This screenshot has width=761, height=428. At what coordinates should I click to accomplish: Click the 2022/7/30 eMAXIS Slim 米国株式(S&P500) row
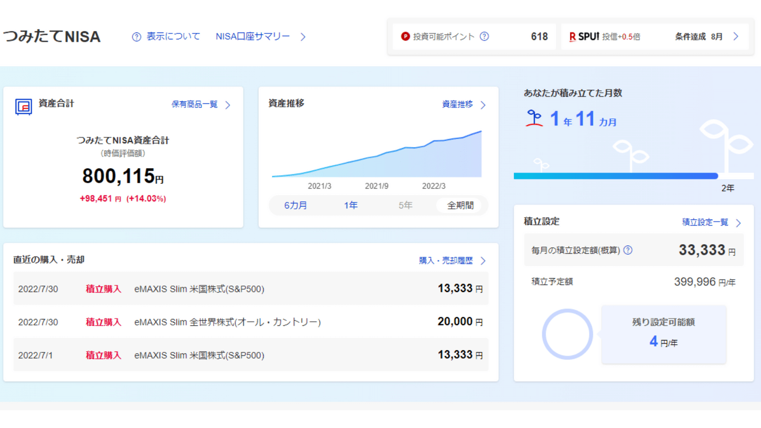click(x=251, y=288)
